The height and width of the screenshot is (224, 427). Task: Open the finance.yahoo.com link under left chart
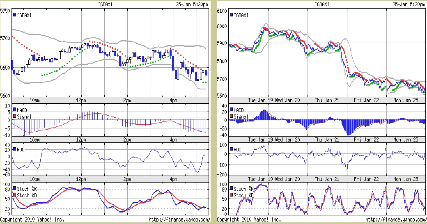click(179, 219)
